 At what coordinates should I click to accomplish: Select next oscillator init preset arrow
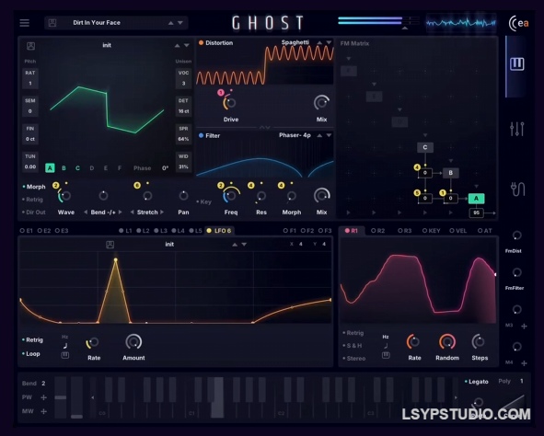pos(187,45)
